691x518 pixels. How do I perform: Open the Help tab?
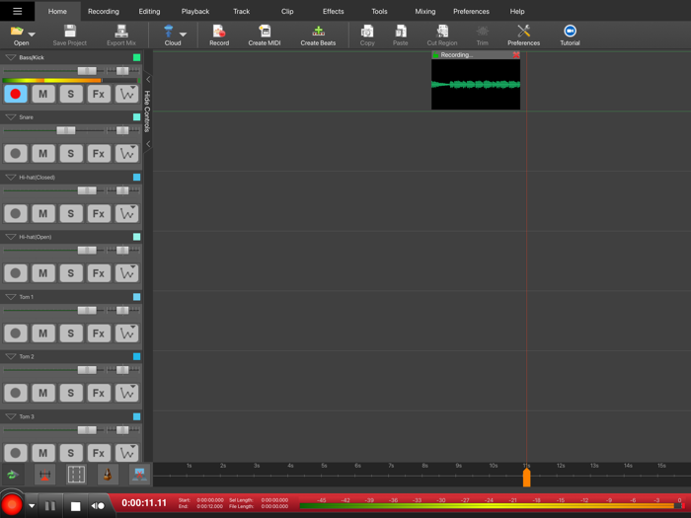(x=517, y=12)
